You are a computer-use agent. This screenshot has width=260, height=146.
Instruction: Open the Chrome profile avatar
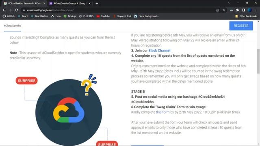[250, 10]
